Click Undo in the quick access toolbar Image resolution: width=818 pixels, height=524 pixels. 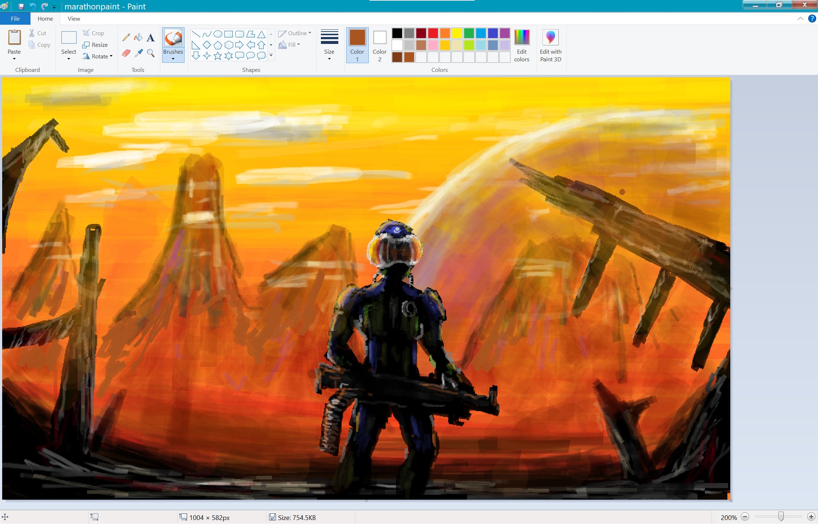33,6
